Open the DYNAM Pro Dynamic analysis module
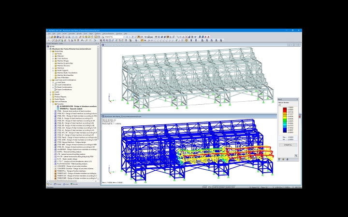This screenshot has height=217, width=348. pos(71,108)
